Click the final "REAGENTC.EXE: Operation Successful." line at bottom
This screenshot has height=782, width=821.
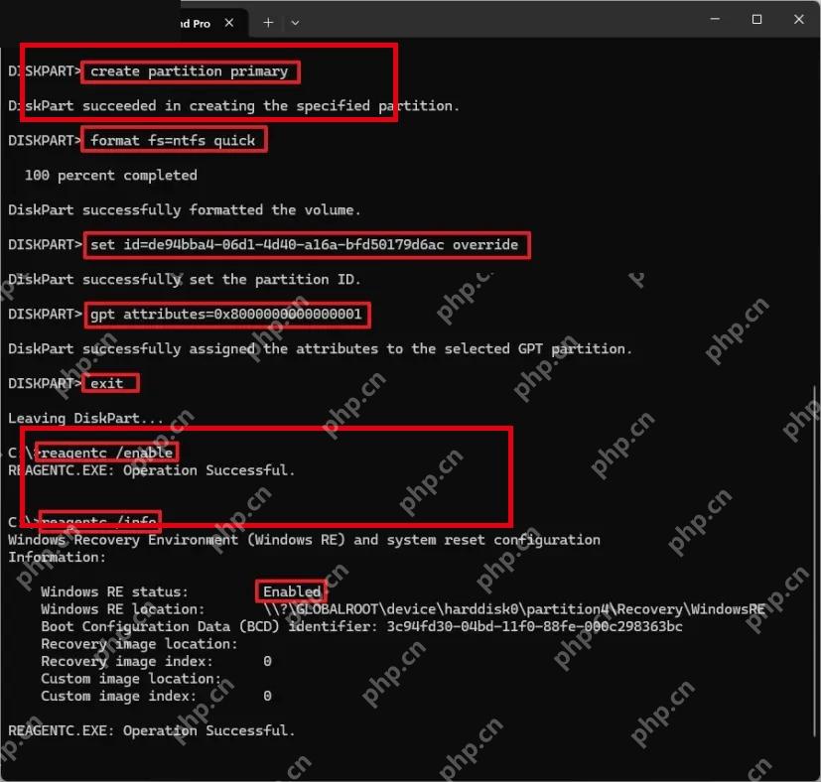click(x=151, y=730)
